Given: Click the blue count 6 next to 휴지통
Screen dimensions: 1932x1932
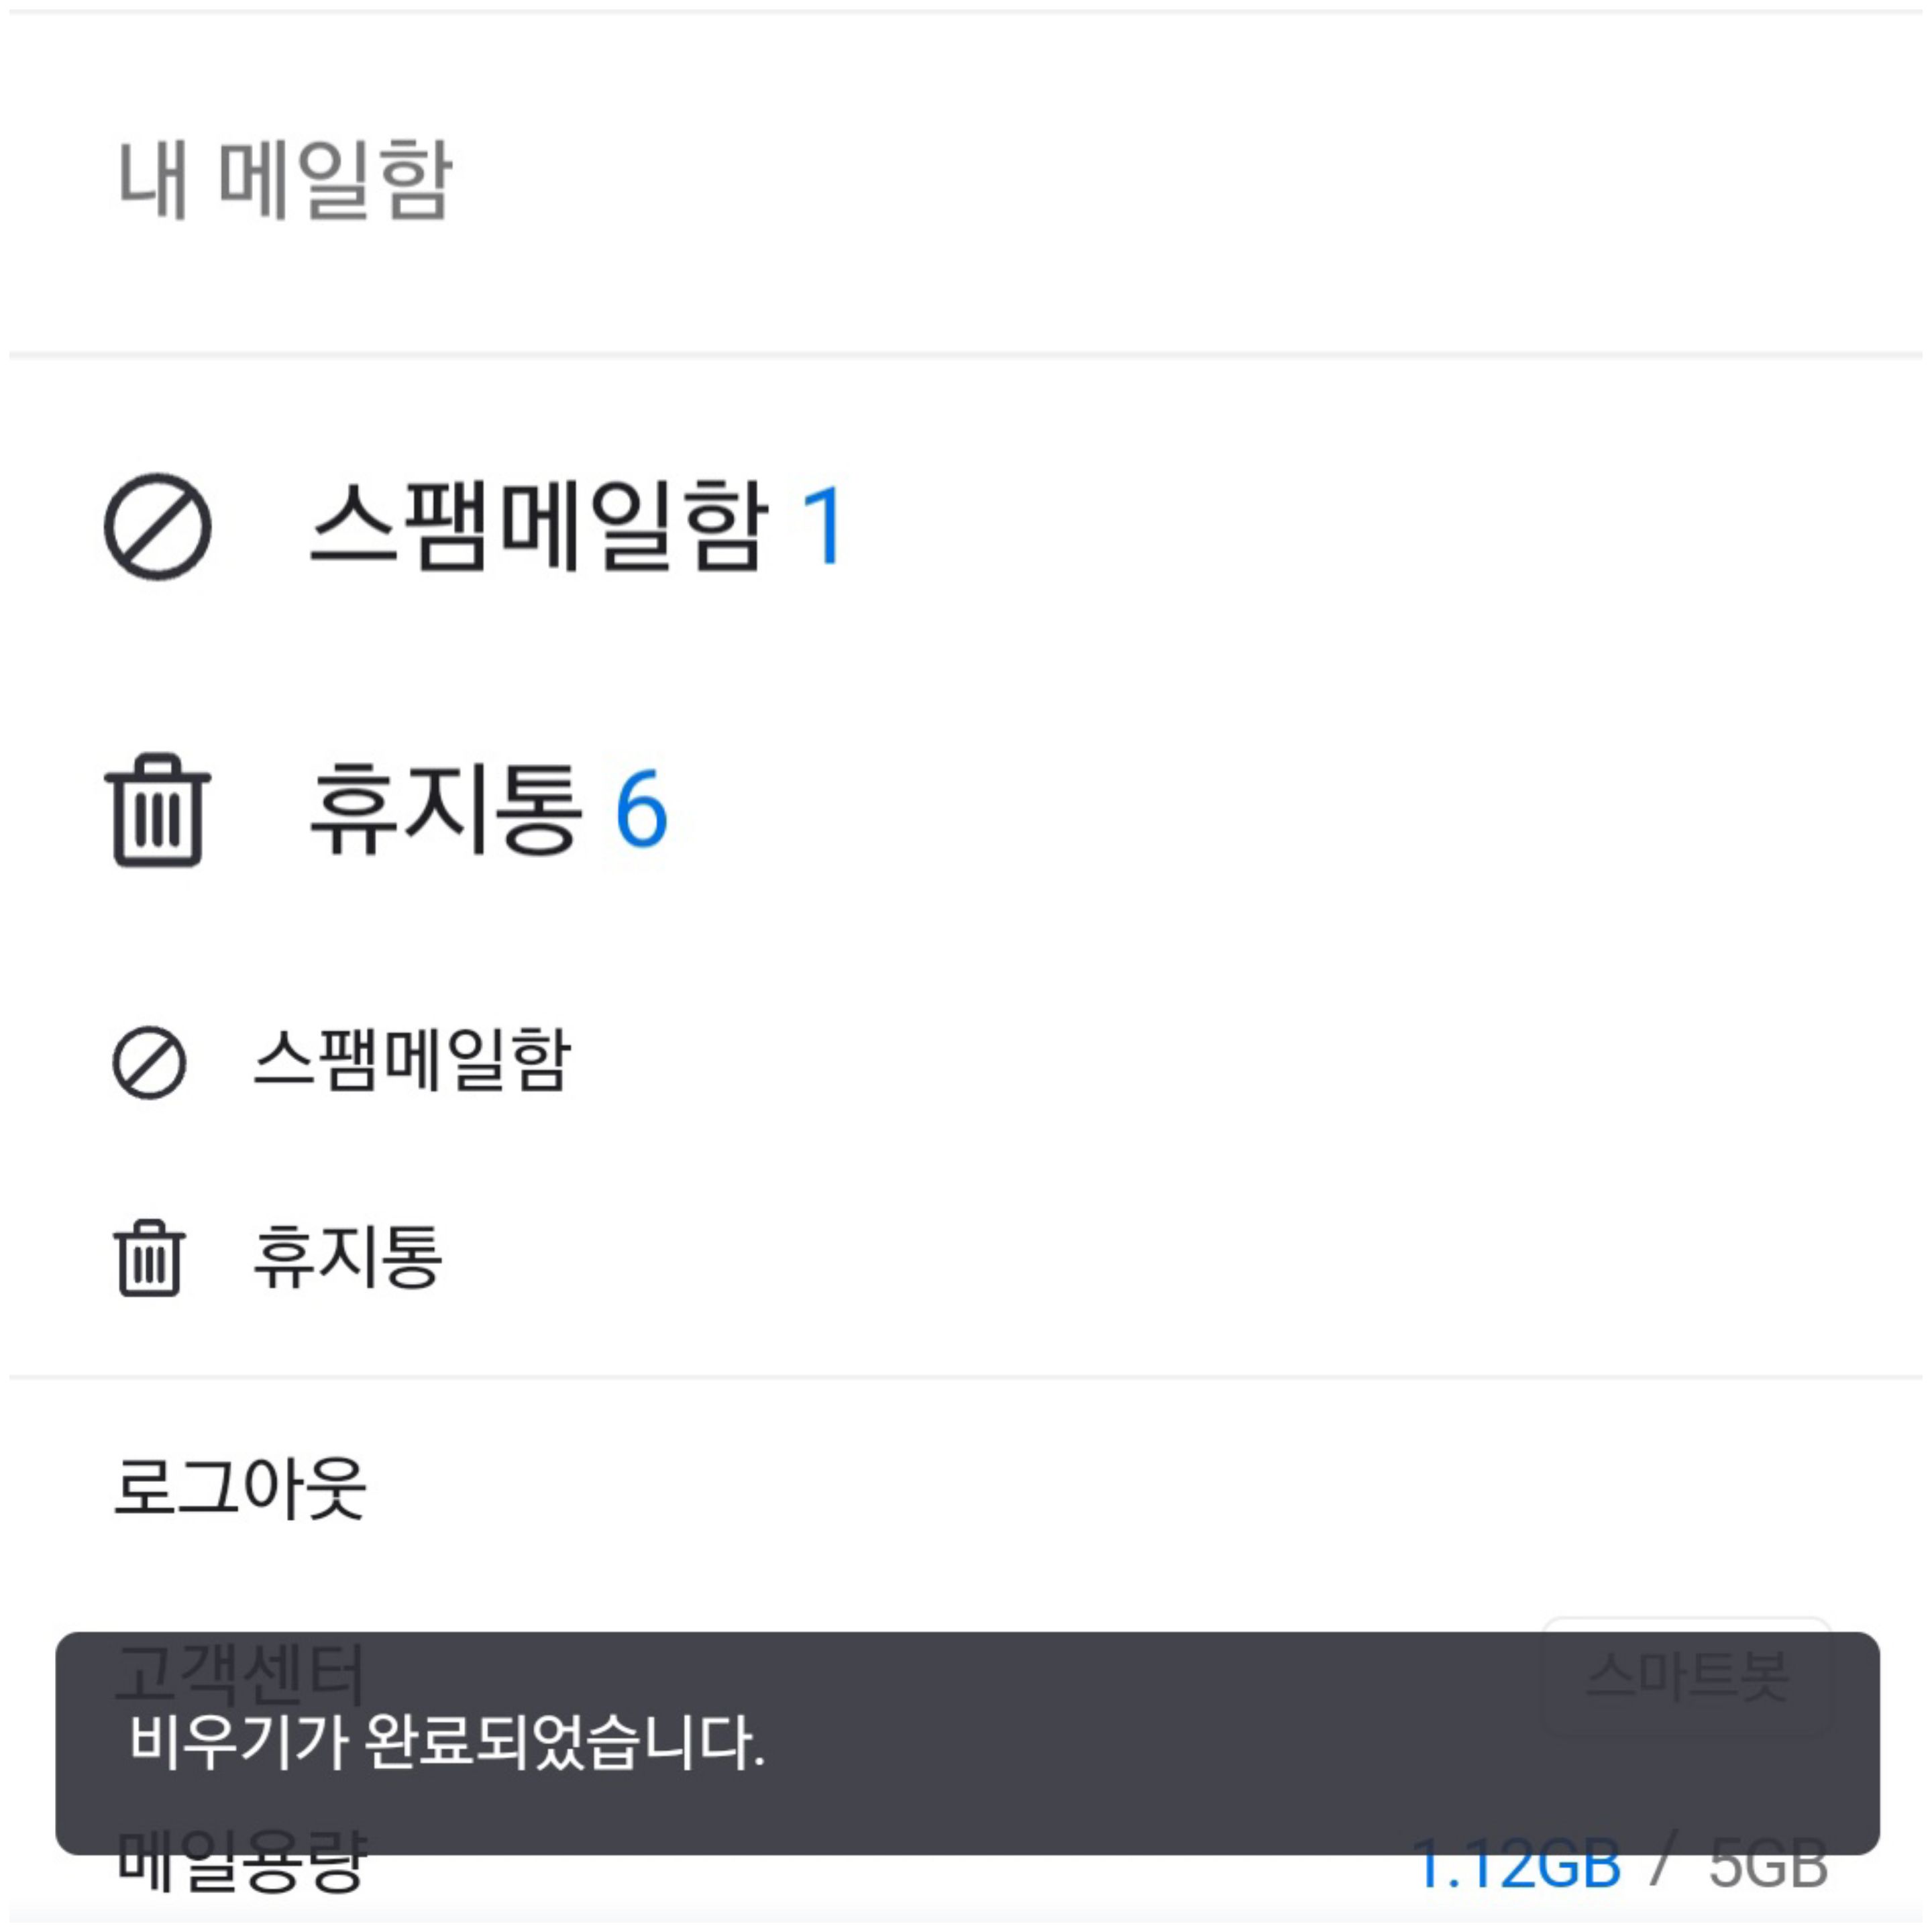Looking at the screenshot, I should 641,809.
